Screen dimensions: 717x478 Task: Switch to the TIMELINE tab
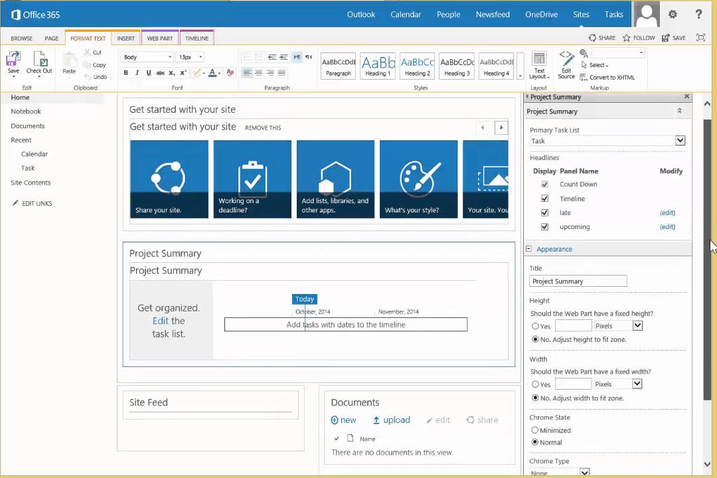(x=197, y=39)
